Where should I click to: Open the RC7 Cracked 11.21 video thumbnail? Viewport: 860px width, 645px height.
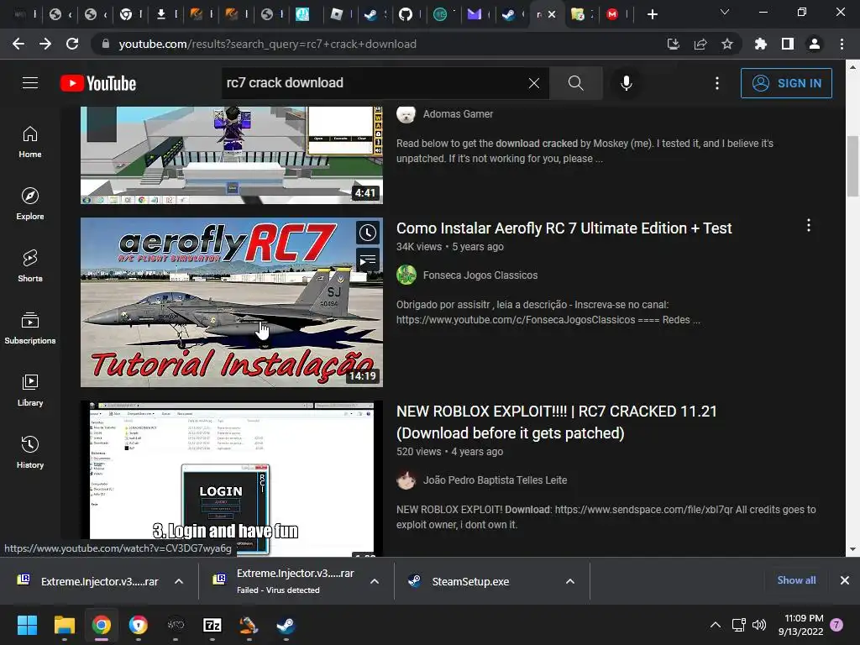click(232, 479)
